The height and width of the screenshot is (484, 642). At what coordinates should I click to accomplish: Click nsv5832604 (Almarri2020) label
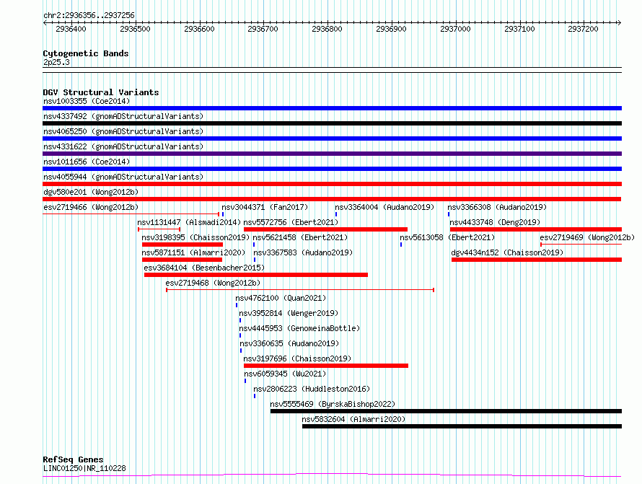[x=353, y=419]
